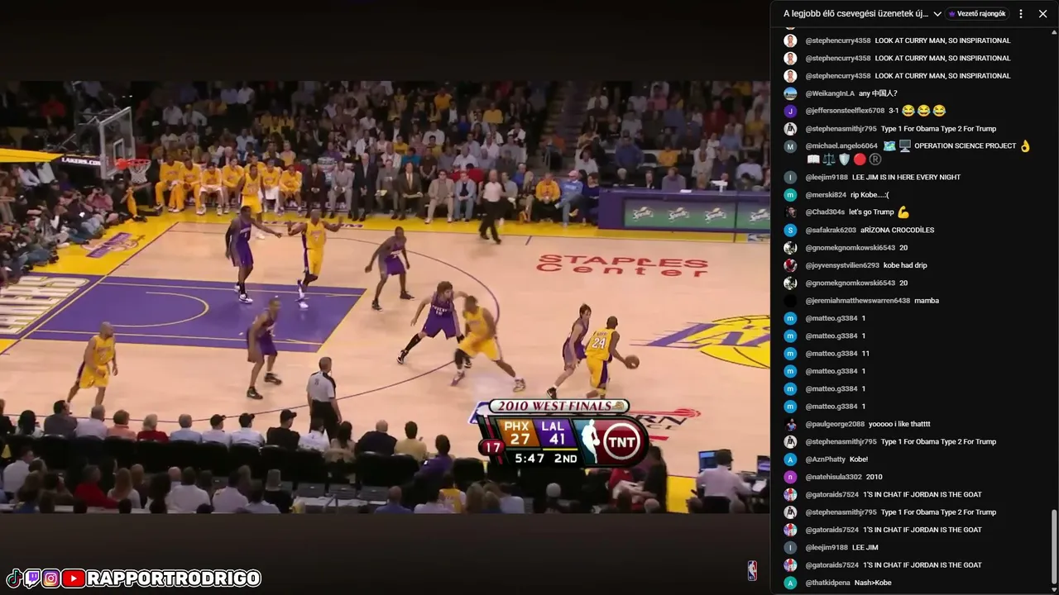1059x595 pixels.
Task: Open the @michael.angelo6064 username
Action: [841, 146]
